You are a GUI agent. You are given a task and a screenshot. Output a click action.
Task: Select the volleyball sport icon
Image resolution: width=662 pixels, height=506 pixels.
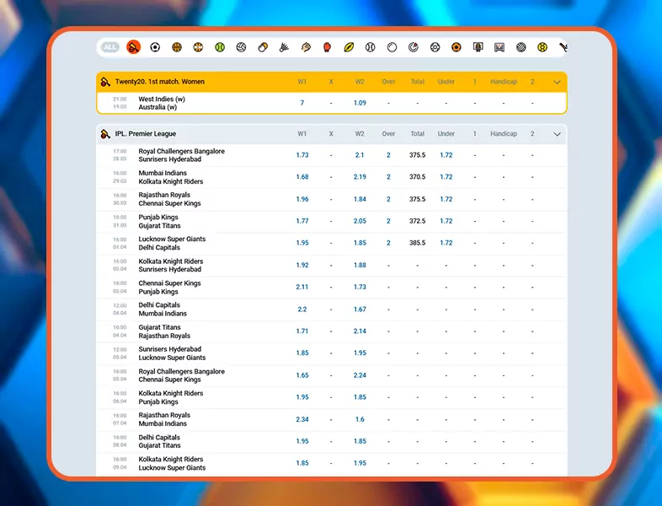[242, 47]
